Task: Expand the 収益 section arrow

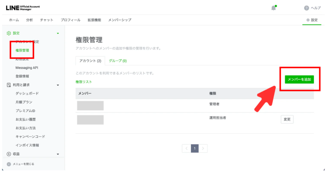Action: coord(58,154)
